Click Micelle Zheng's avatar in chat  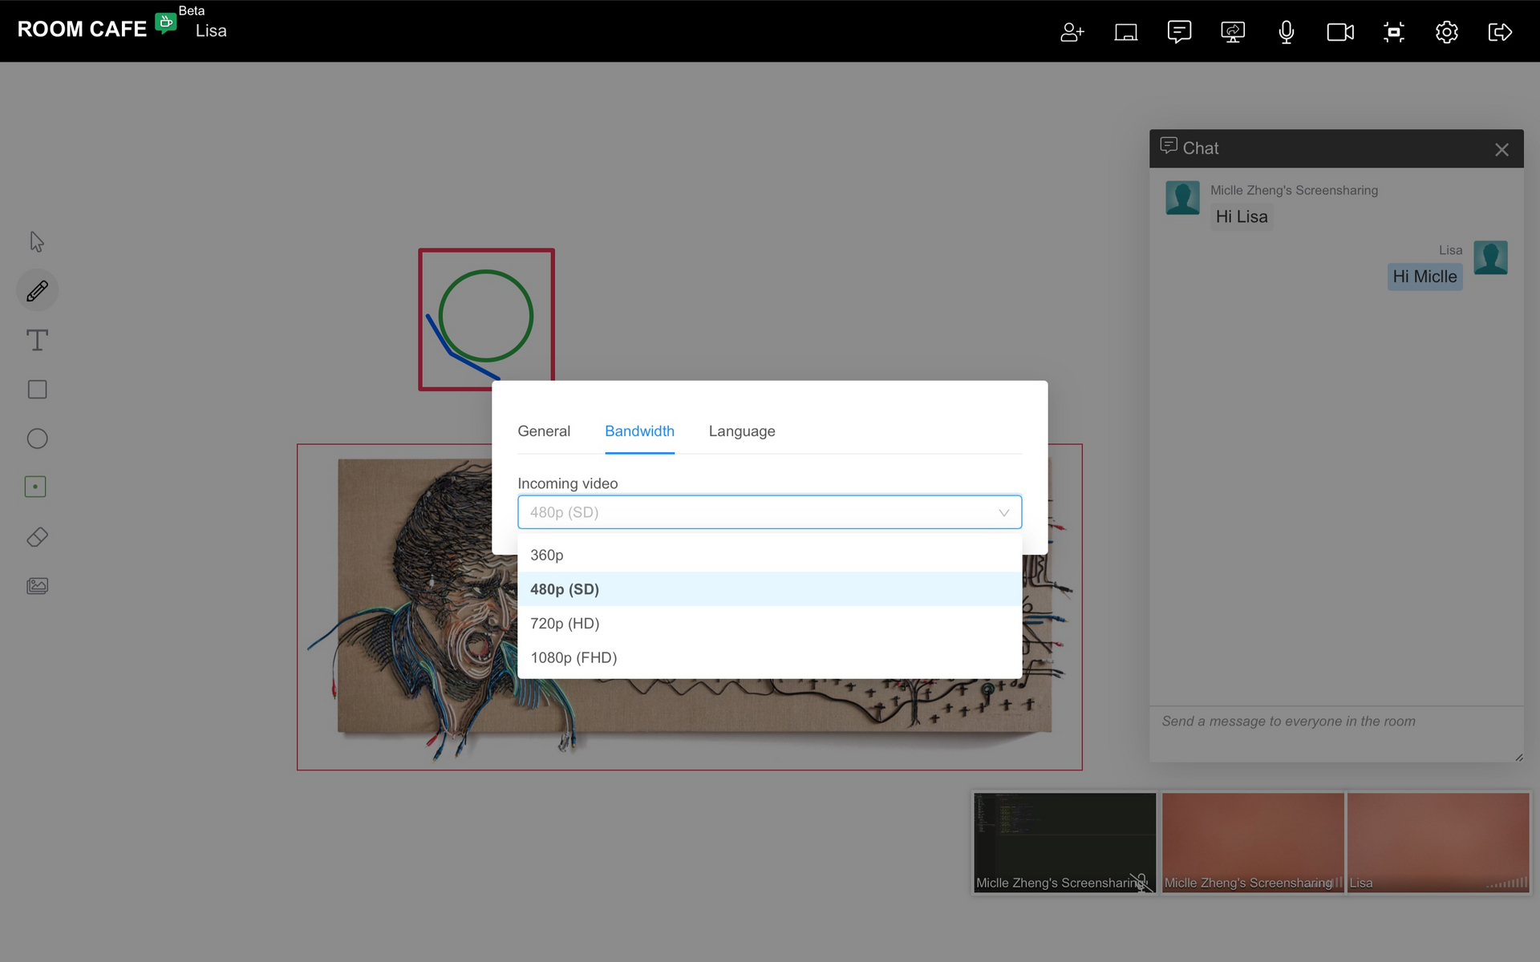pos(1182,198)
